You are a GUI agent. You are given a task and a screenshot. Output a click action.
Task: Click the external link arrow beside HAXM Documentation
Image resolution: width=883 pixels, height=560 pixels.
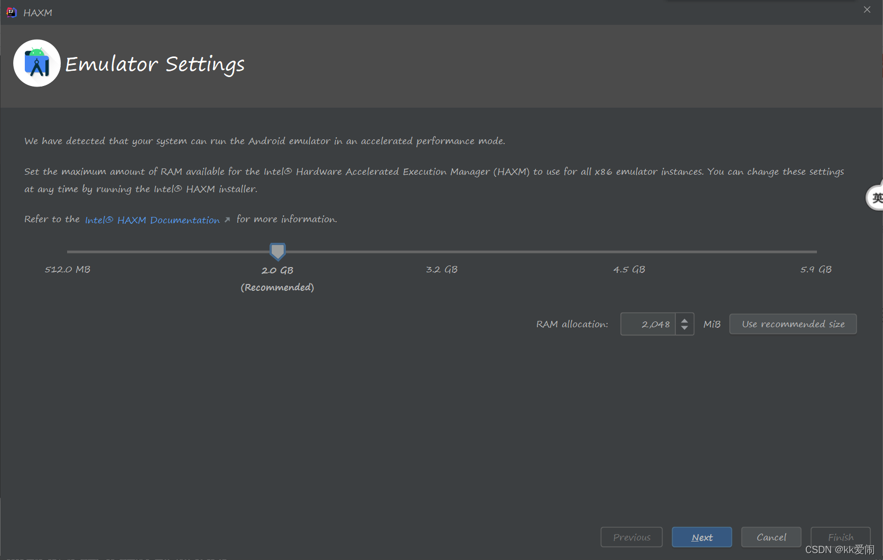point(227,220)
